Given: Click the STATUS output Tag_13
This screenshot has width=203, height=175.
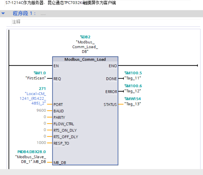Looking at the screenshot, I should click(x=133, y=104).
